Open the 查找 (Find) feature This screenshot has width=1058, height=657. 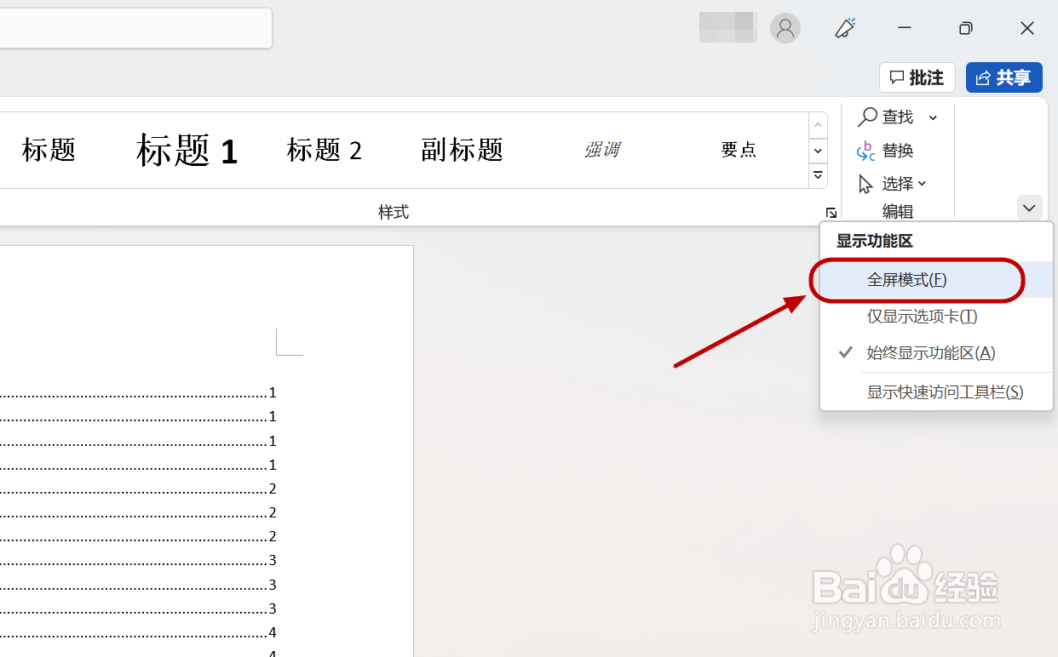(899, 117)
